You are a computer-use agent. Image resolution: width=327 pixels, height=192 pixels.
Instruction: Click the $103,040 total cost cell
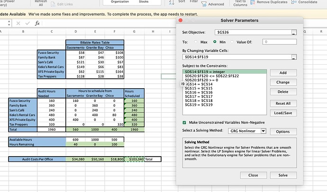[134, 159]
